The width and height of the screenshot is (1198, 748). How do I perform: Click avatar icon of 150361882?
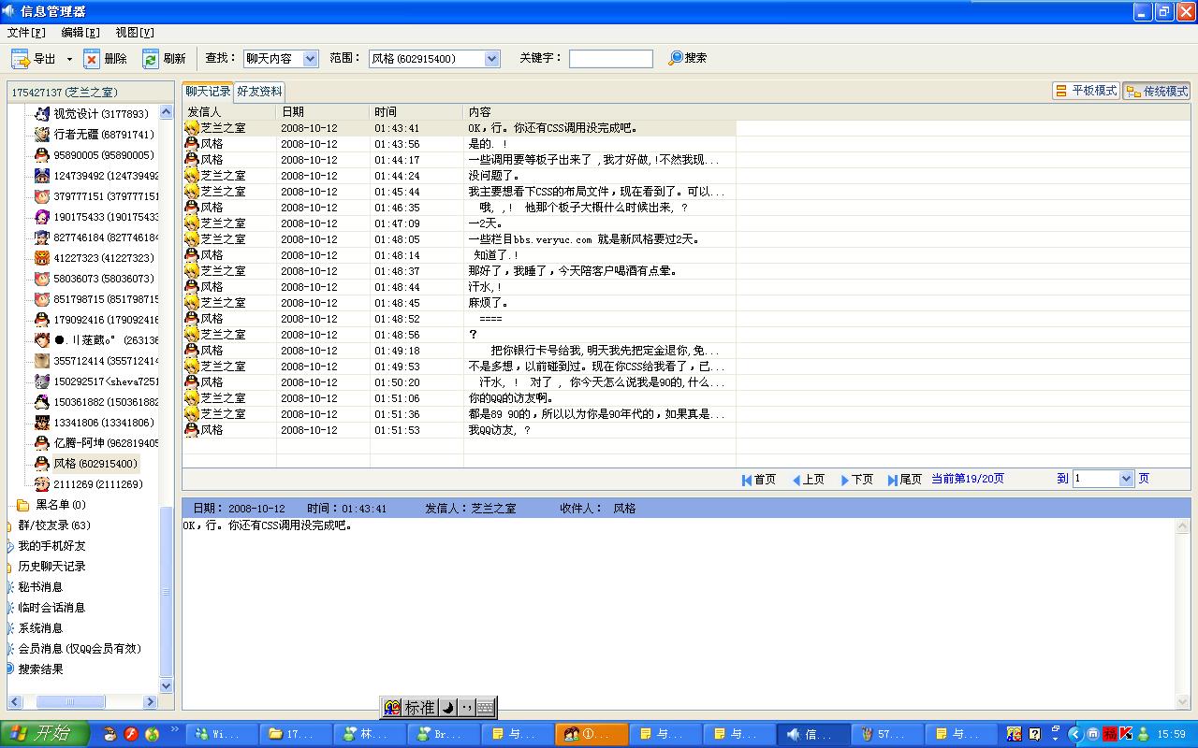coord(41,402)
